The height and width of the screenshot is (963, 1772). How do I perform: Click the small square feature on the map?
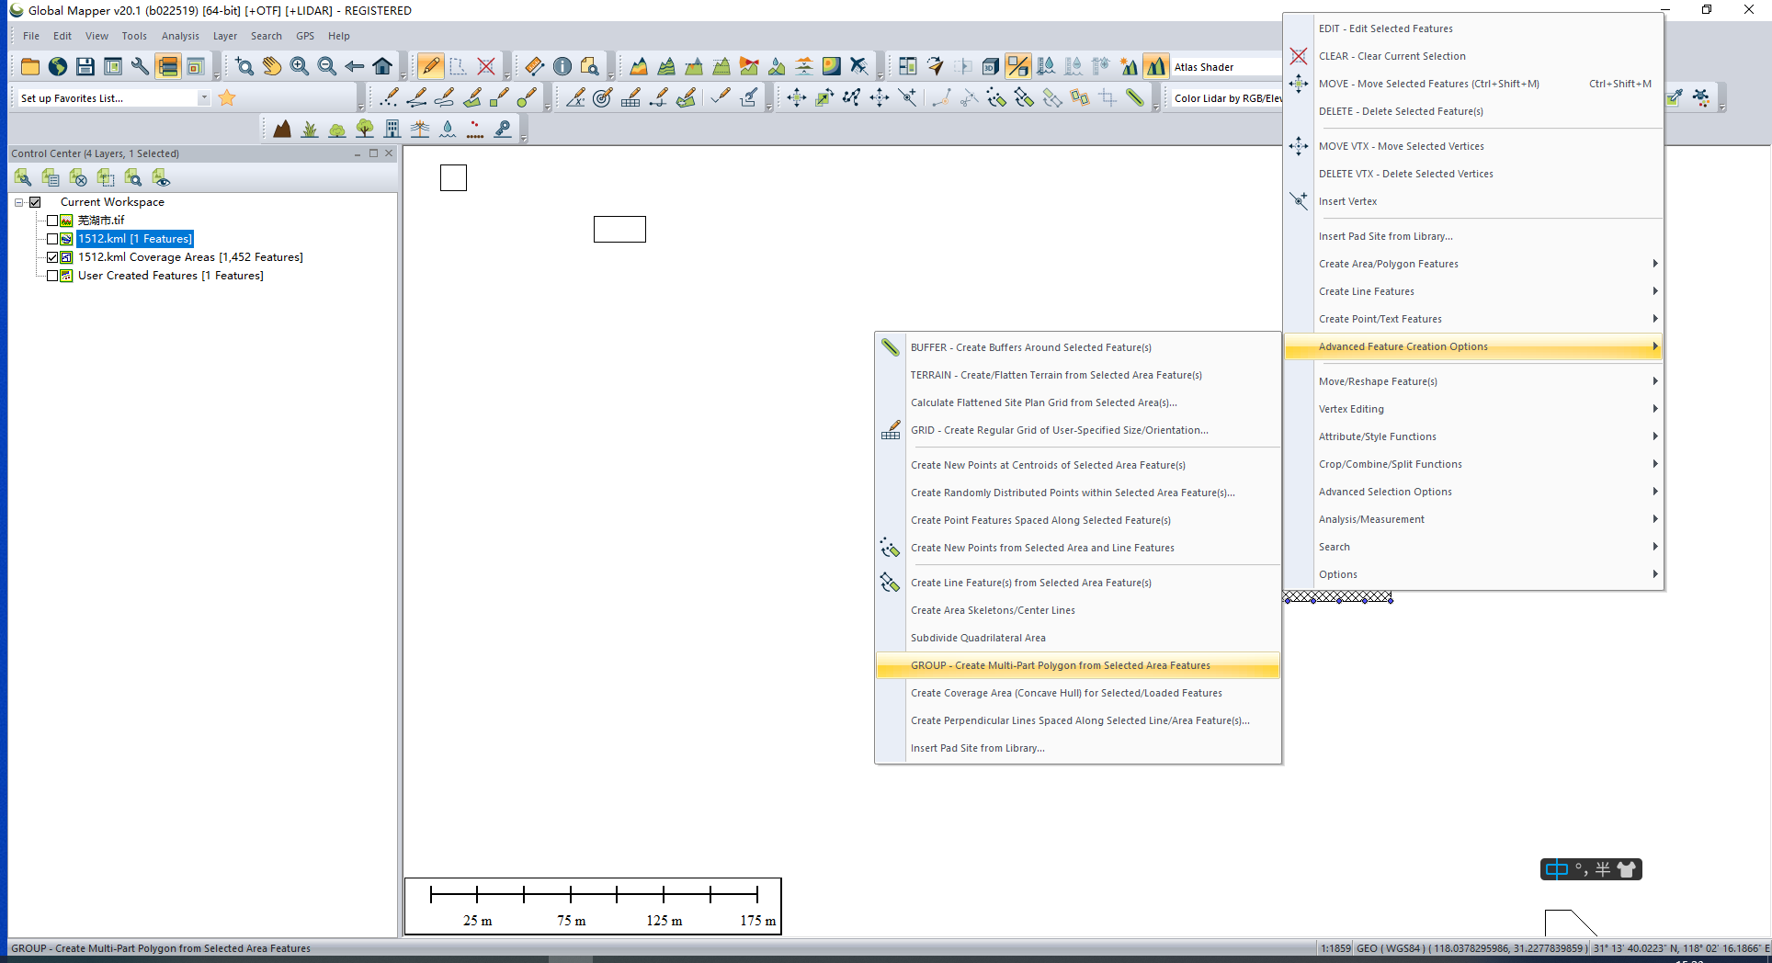click(453, 177)
